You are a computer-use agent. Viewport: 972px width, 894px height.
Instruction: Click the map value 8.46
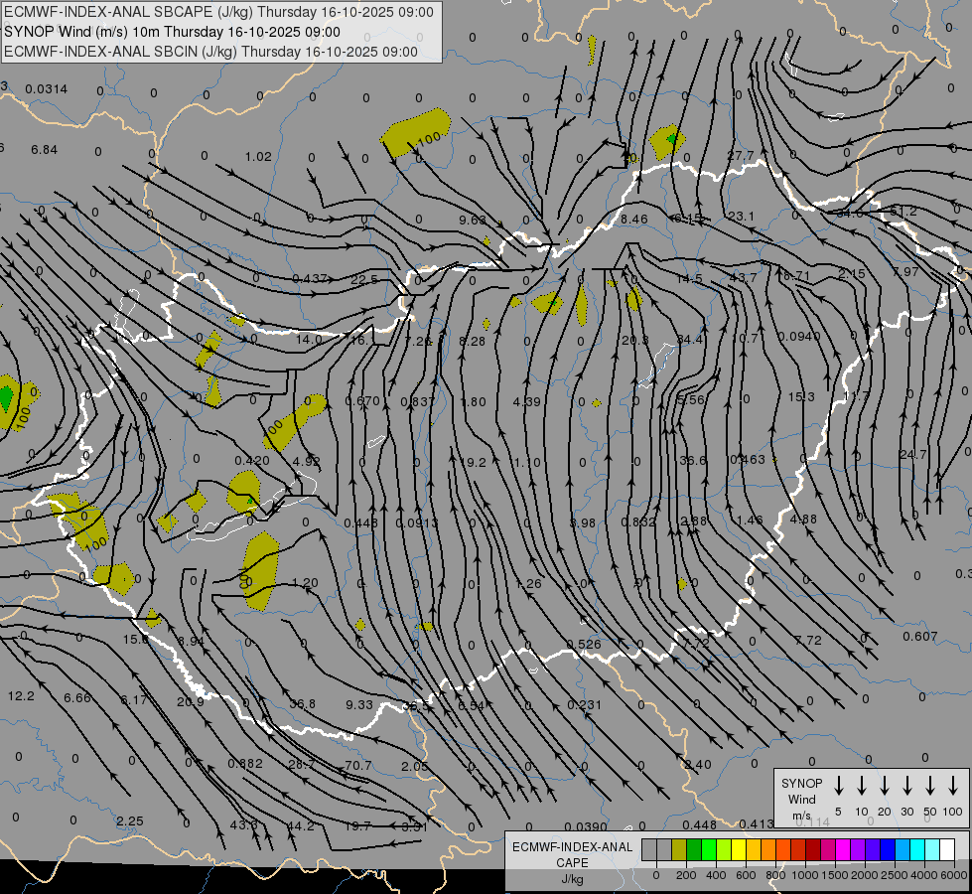tap(634, 219)
